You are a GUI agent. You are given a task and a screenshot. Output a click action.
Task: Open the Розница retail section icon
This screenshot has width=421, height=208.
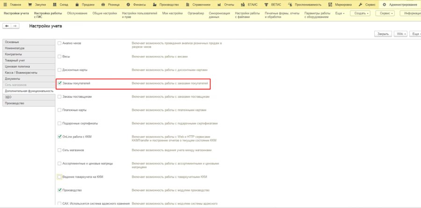pos(103,5)
